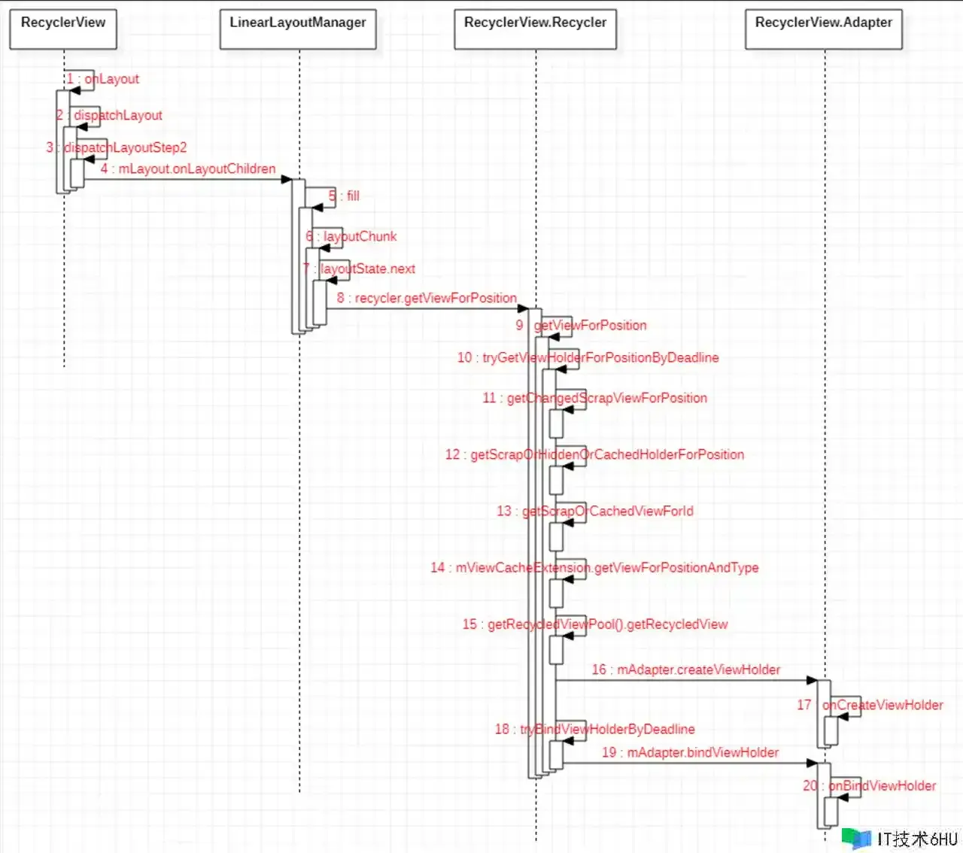963x853 pixels.
Task: Select the RecyclerView.Recycler lifeline box
Action: (x=536, y=29)
